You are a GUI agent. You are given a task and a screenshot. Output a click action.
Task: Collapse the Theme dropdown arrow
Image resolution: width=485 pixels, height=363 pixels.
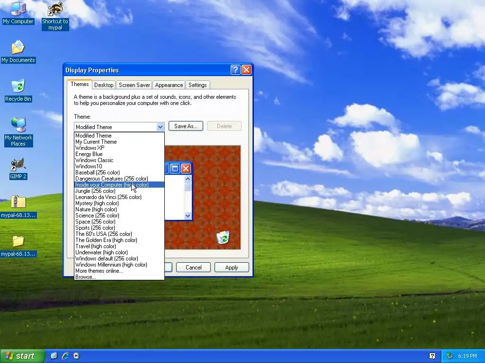[160, 127]
